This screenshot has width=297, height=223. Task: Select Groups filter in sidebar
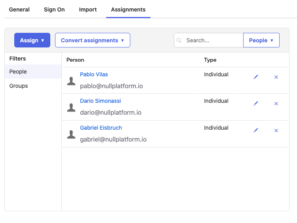(x=33, y=86)
